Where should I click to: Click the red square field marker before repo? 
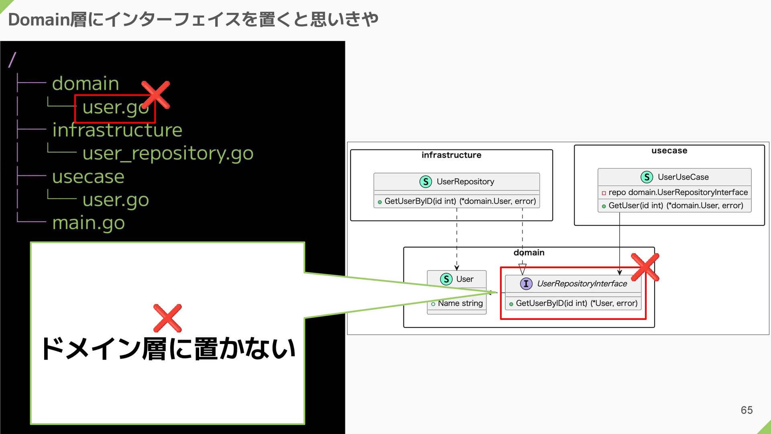click(x=604, y=193)
